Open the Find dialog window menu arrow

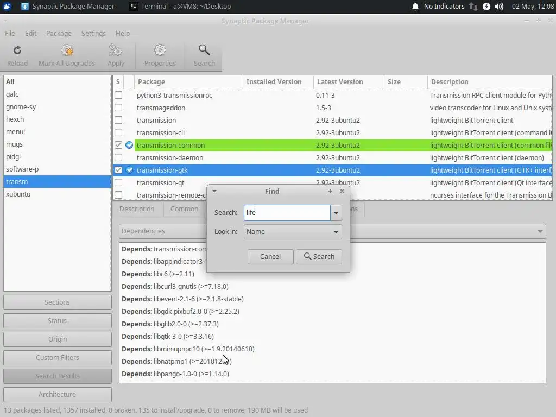tap(214, 191)
